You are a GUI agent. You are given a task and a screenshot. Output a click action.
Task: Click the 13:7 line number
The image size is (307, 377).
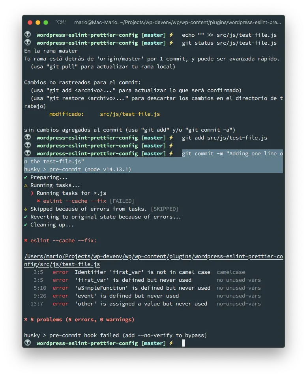(37, 304)
